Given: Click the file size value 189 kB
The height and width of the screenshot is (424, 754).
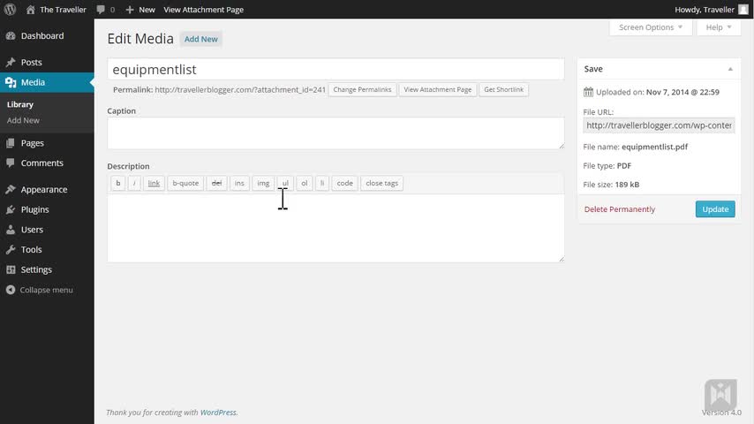Looking at the screenshot, I should point(627,185).
